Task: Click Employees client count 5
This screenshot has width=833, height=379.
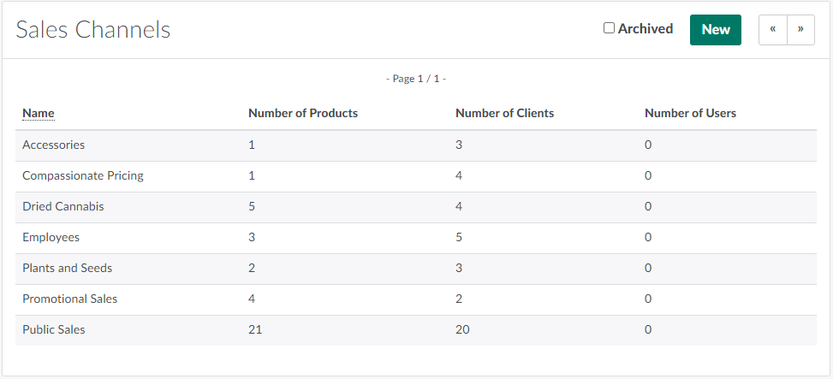Action: point(459,238)
